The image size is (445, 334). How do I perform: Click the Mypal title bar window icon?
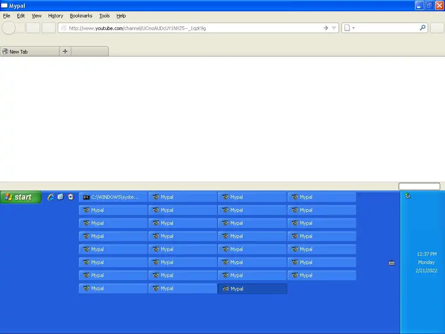point(4,6)
